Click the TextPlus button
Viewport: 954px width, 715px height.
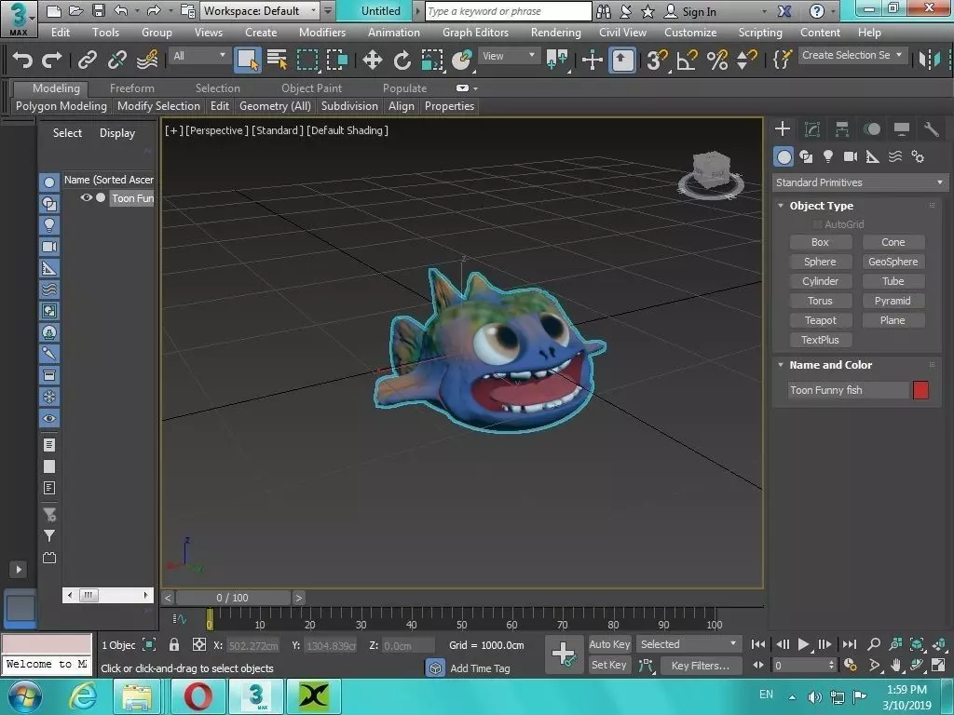(820, 340)
